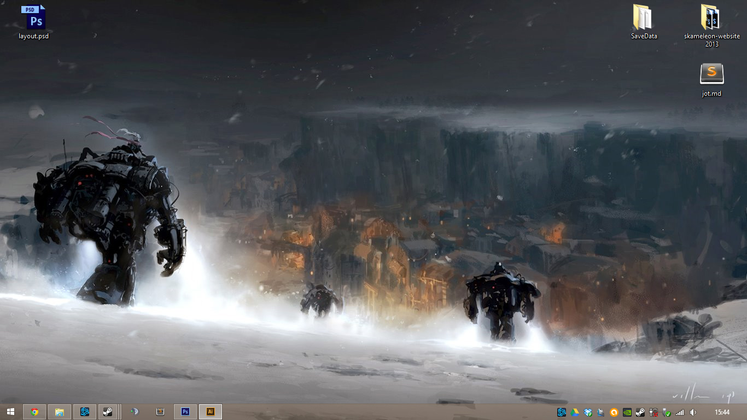The height and width of the screenshot is (420, 747).
Task: Click the orange Avast tray icon
Action: (614, 412)
